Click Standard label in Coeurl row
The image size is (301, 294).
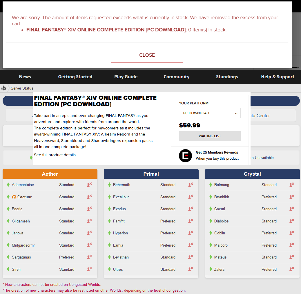(x=269, y=209)
